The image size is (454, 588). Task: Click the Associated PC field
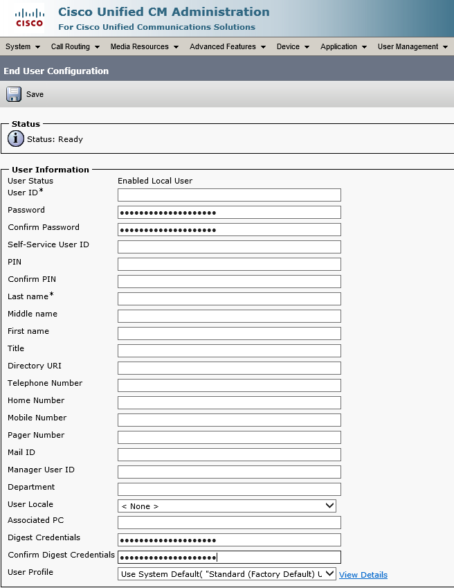point(229,522)
